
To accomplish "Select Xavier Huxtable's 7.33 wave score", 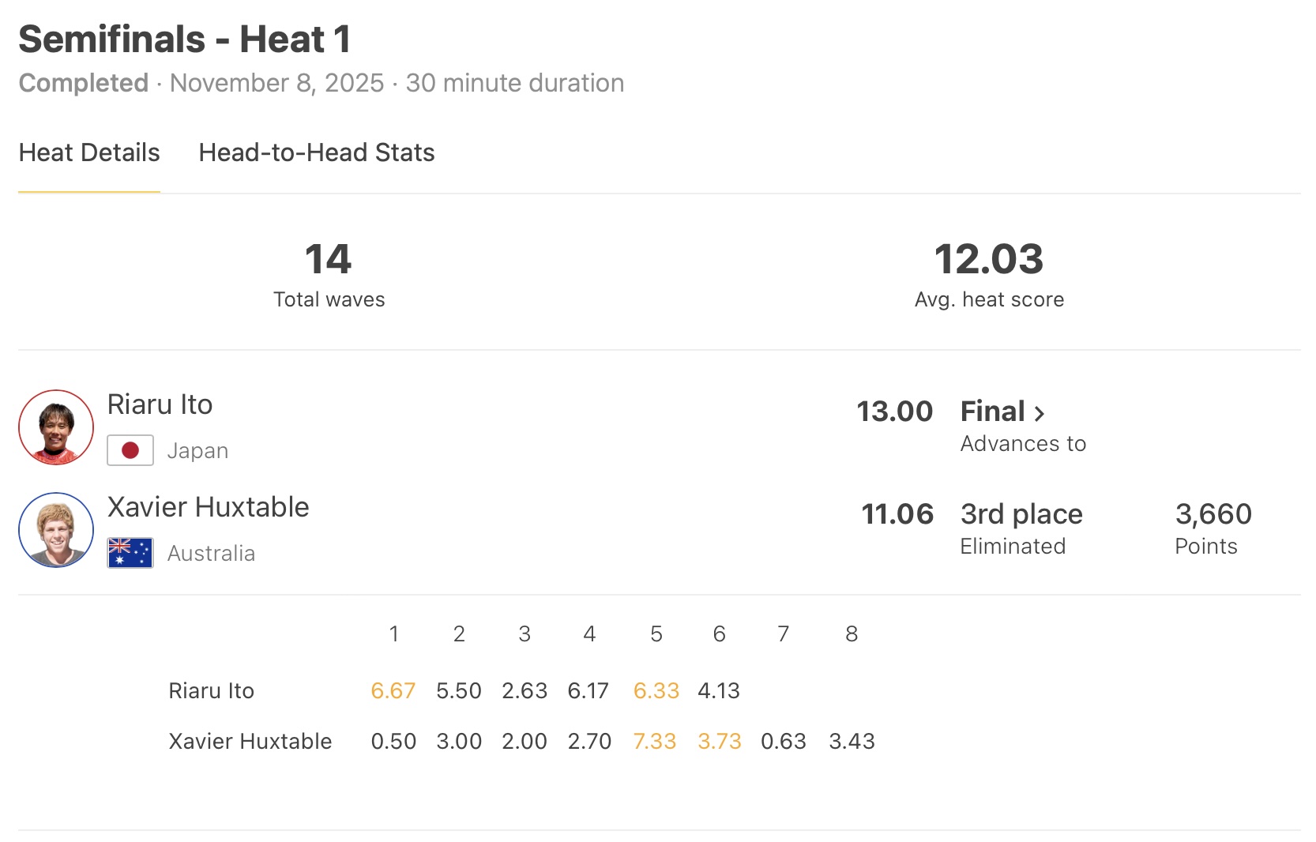I will (x=655, y=742).
